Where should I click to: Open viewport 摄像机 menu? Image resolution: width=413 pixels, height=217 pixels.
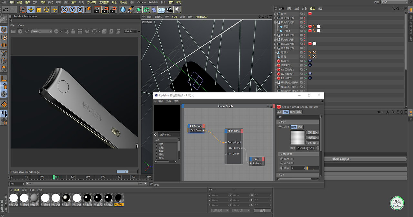[x=158, y=17]
